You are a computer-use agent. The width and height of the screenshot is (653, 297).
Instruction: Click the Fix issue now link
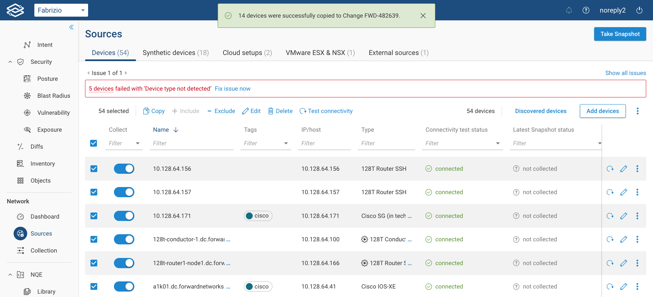233,89
